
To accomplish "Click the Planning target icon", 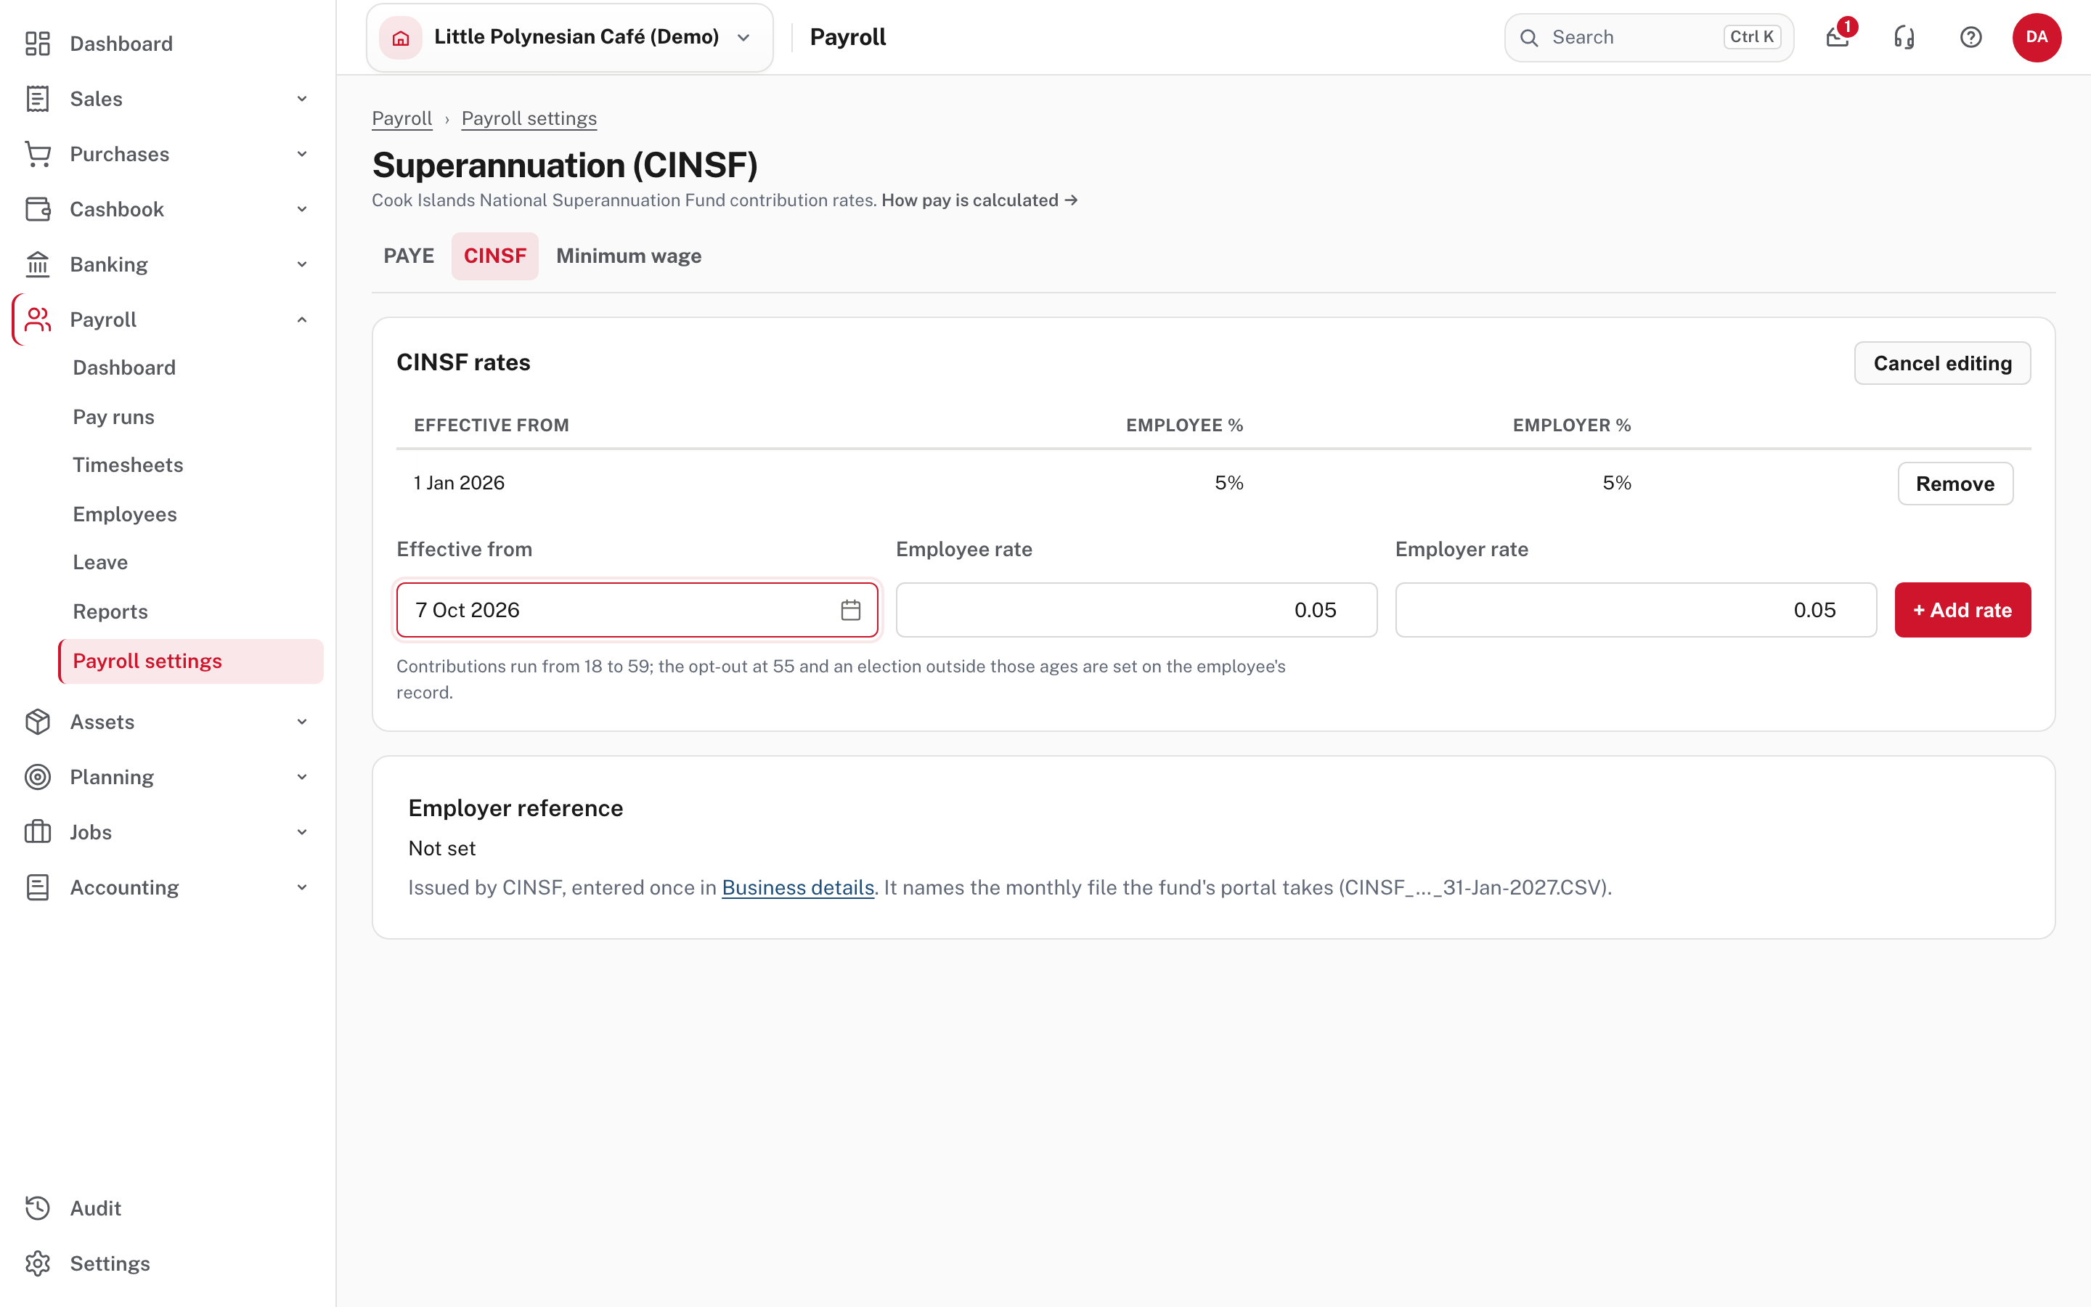I will click(37, 777).
